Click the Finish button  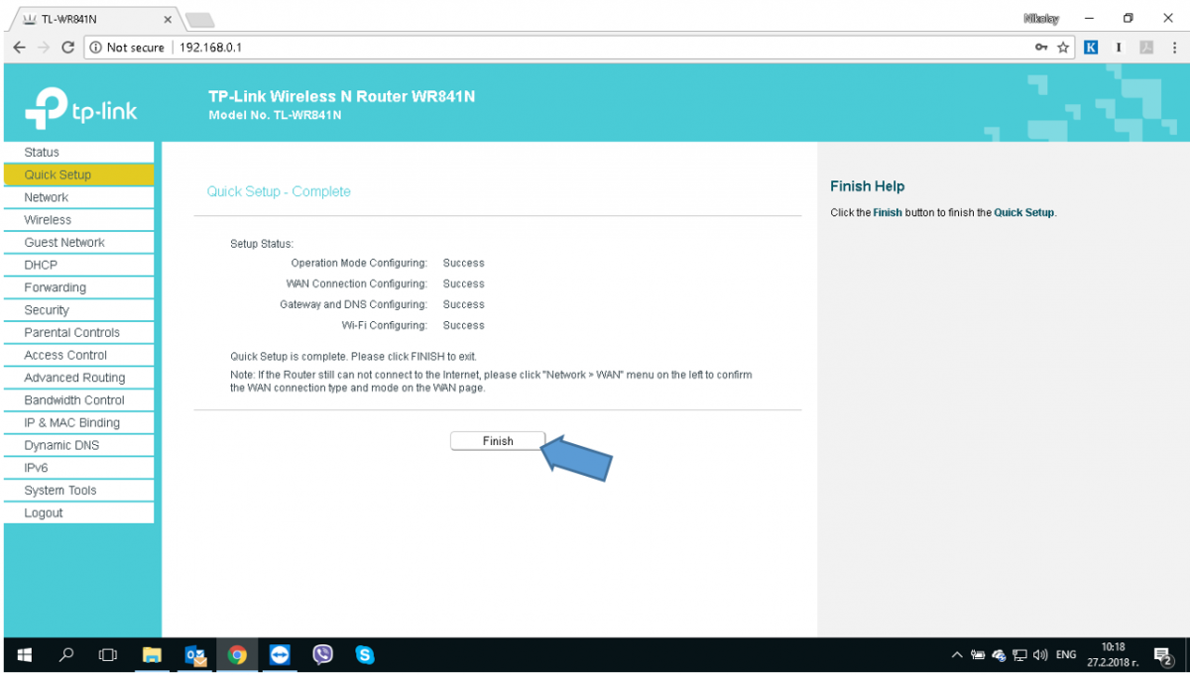point(498,441)
